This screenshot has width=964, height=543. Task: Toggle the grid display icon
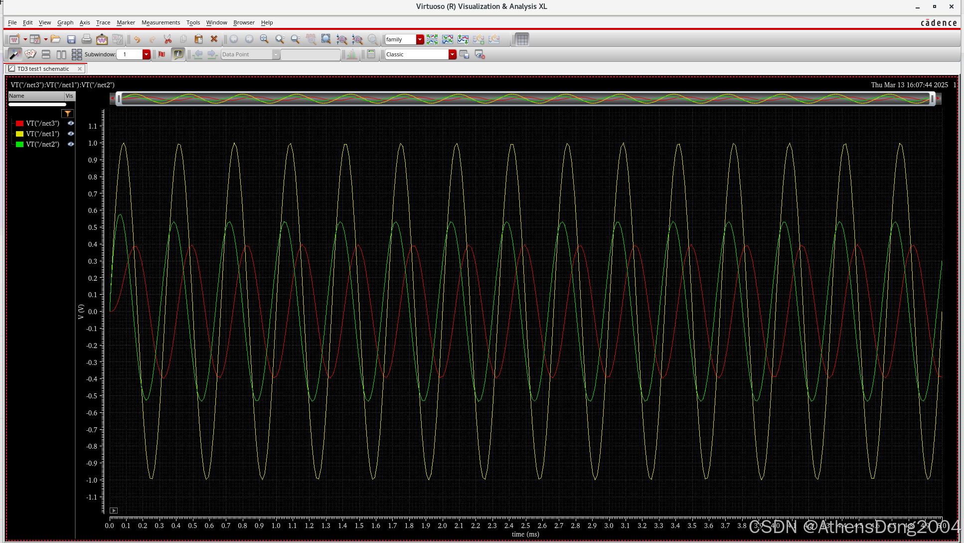click(522, 39)
